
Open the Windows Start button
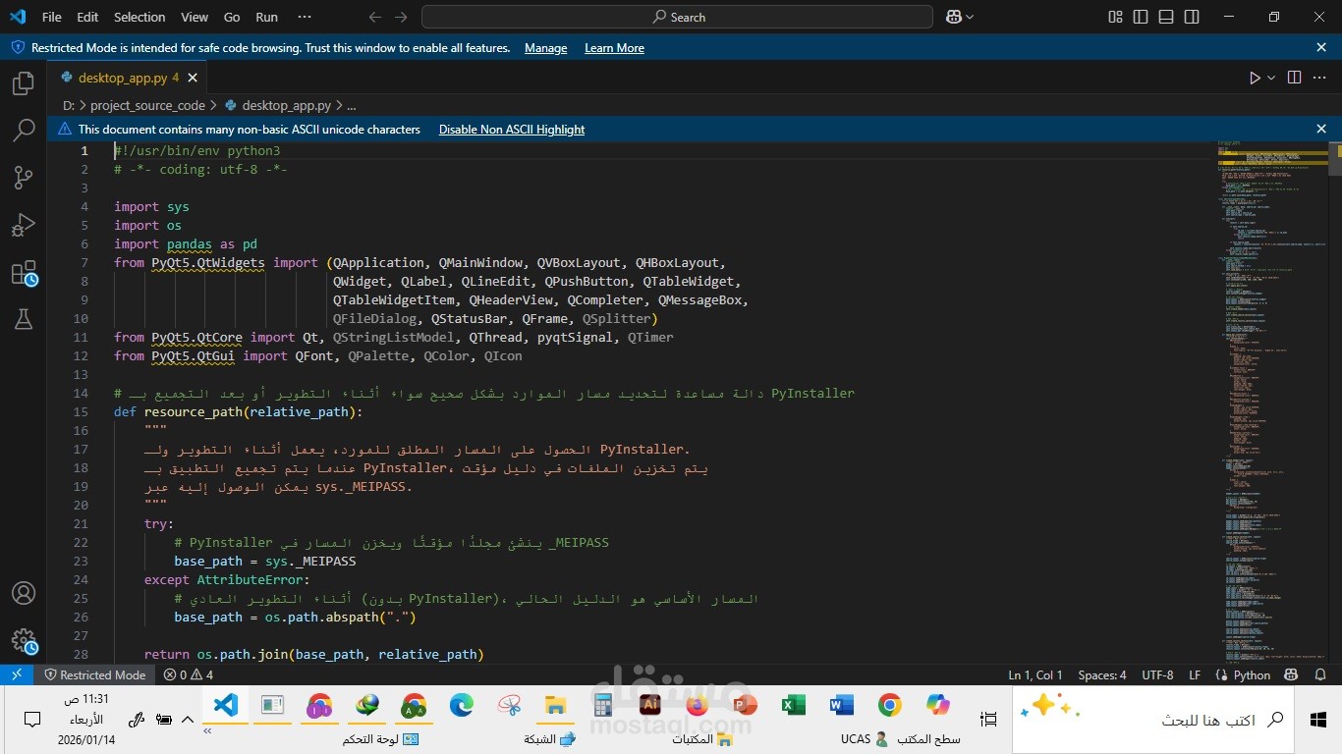tap(1318, 720)
